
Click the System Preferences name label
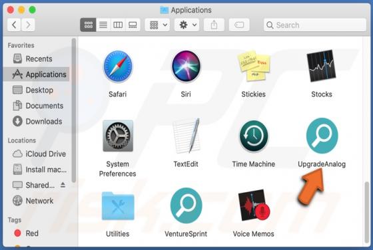pyautogui.click(x=117, y=169)
